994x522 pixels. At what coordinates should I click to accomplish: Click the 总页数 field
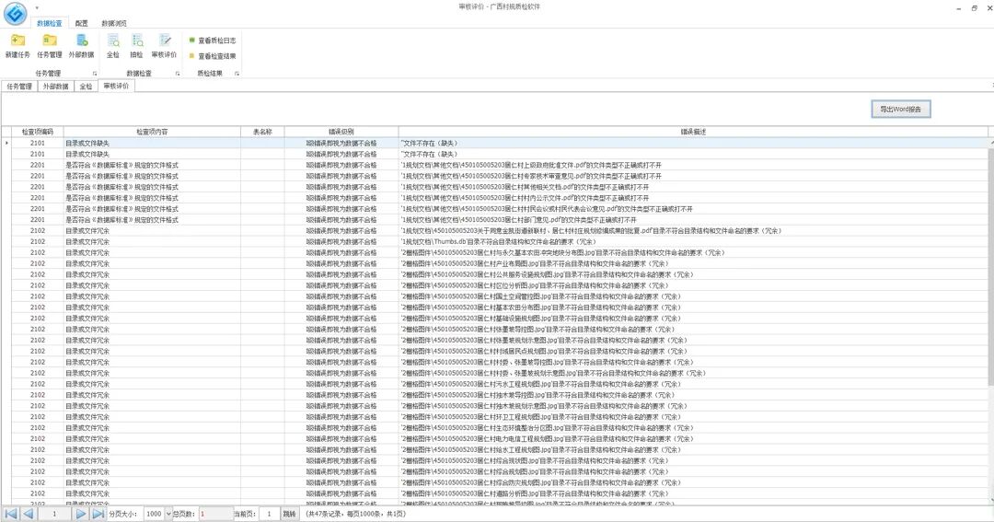pos(215,514)
